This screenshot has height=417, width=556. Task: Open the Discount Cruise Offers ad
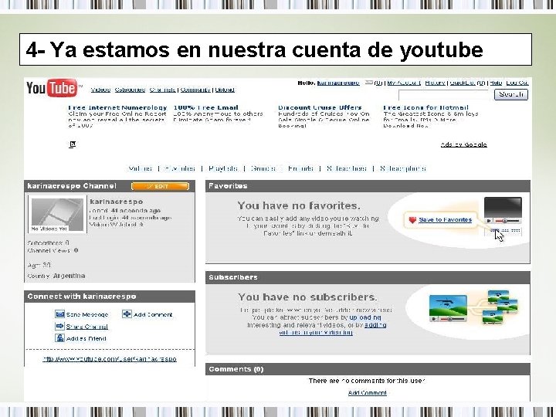pos(320,107)
